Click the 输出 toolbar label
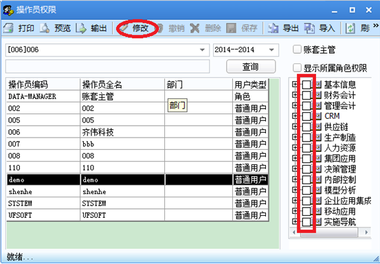 click(99, 28)
